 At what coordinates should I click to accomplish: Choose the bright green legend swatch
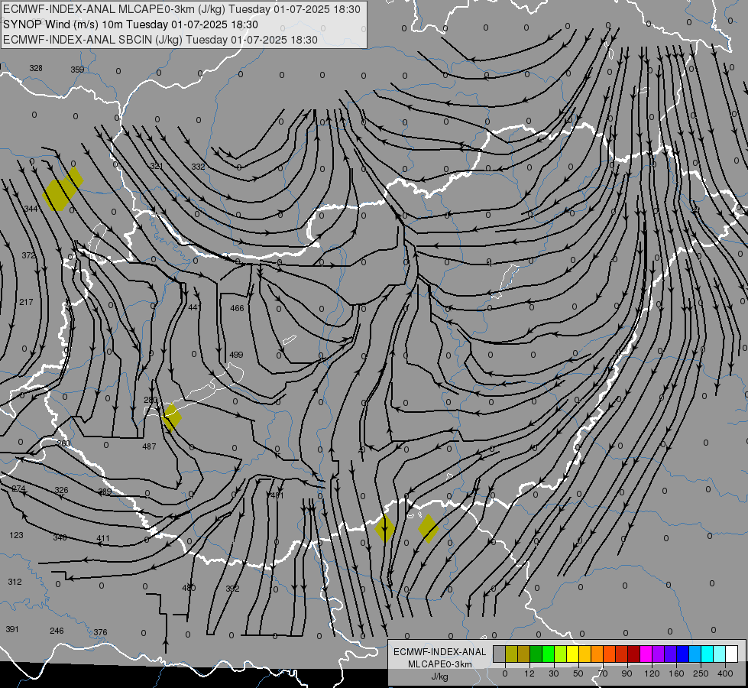pyautogui.click(x=548, y=654)
